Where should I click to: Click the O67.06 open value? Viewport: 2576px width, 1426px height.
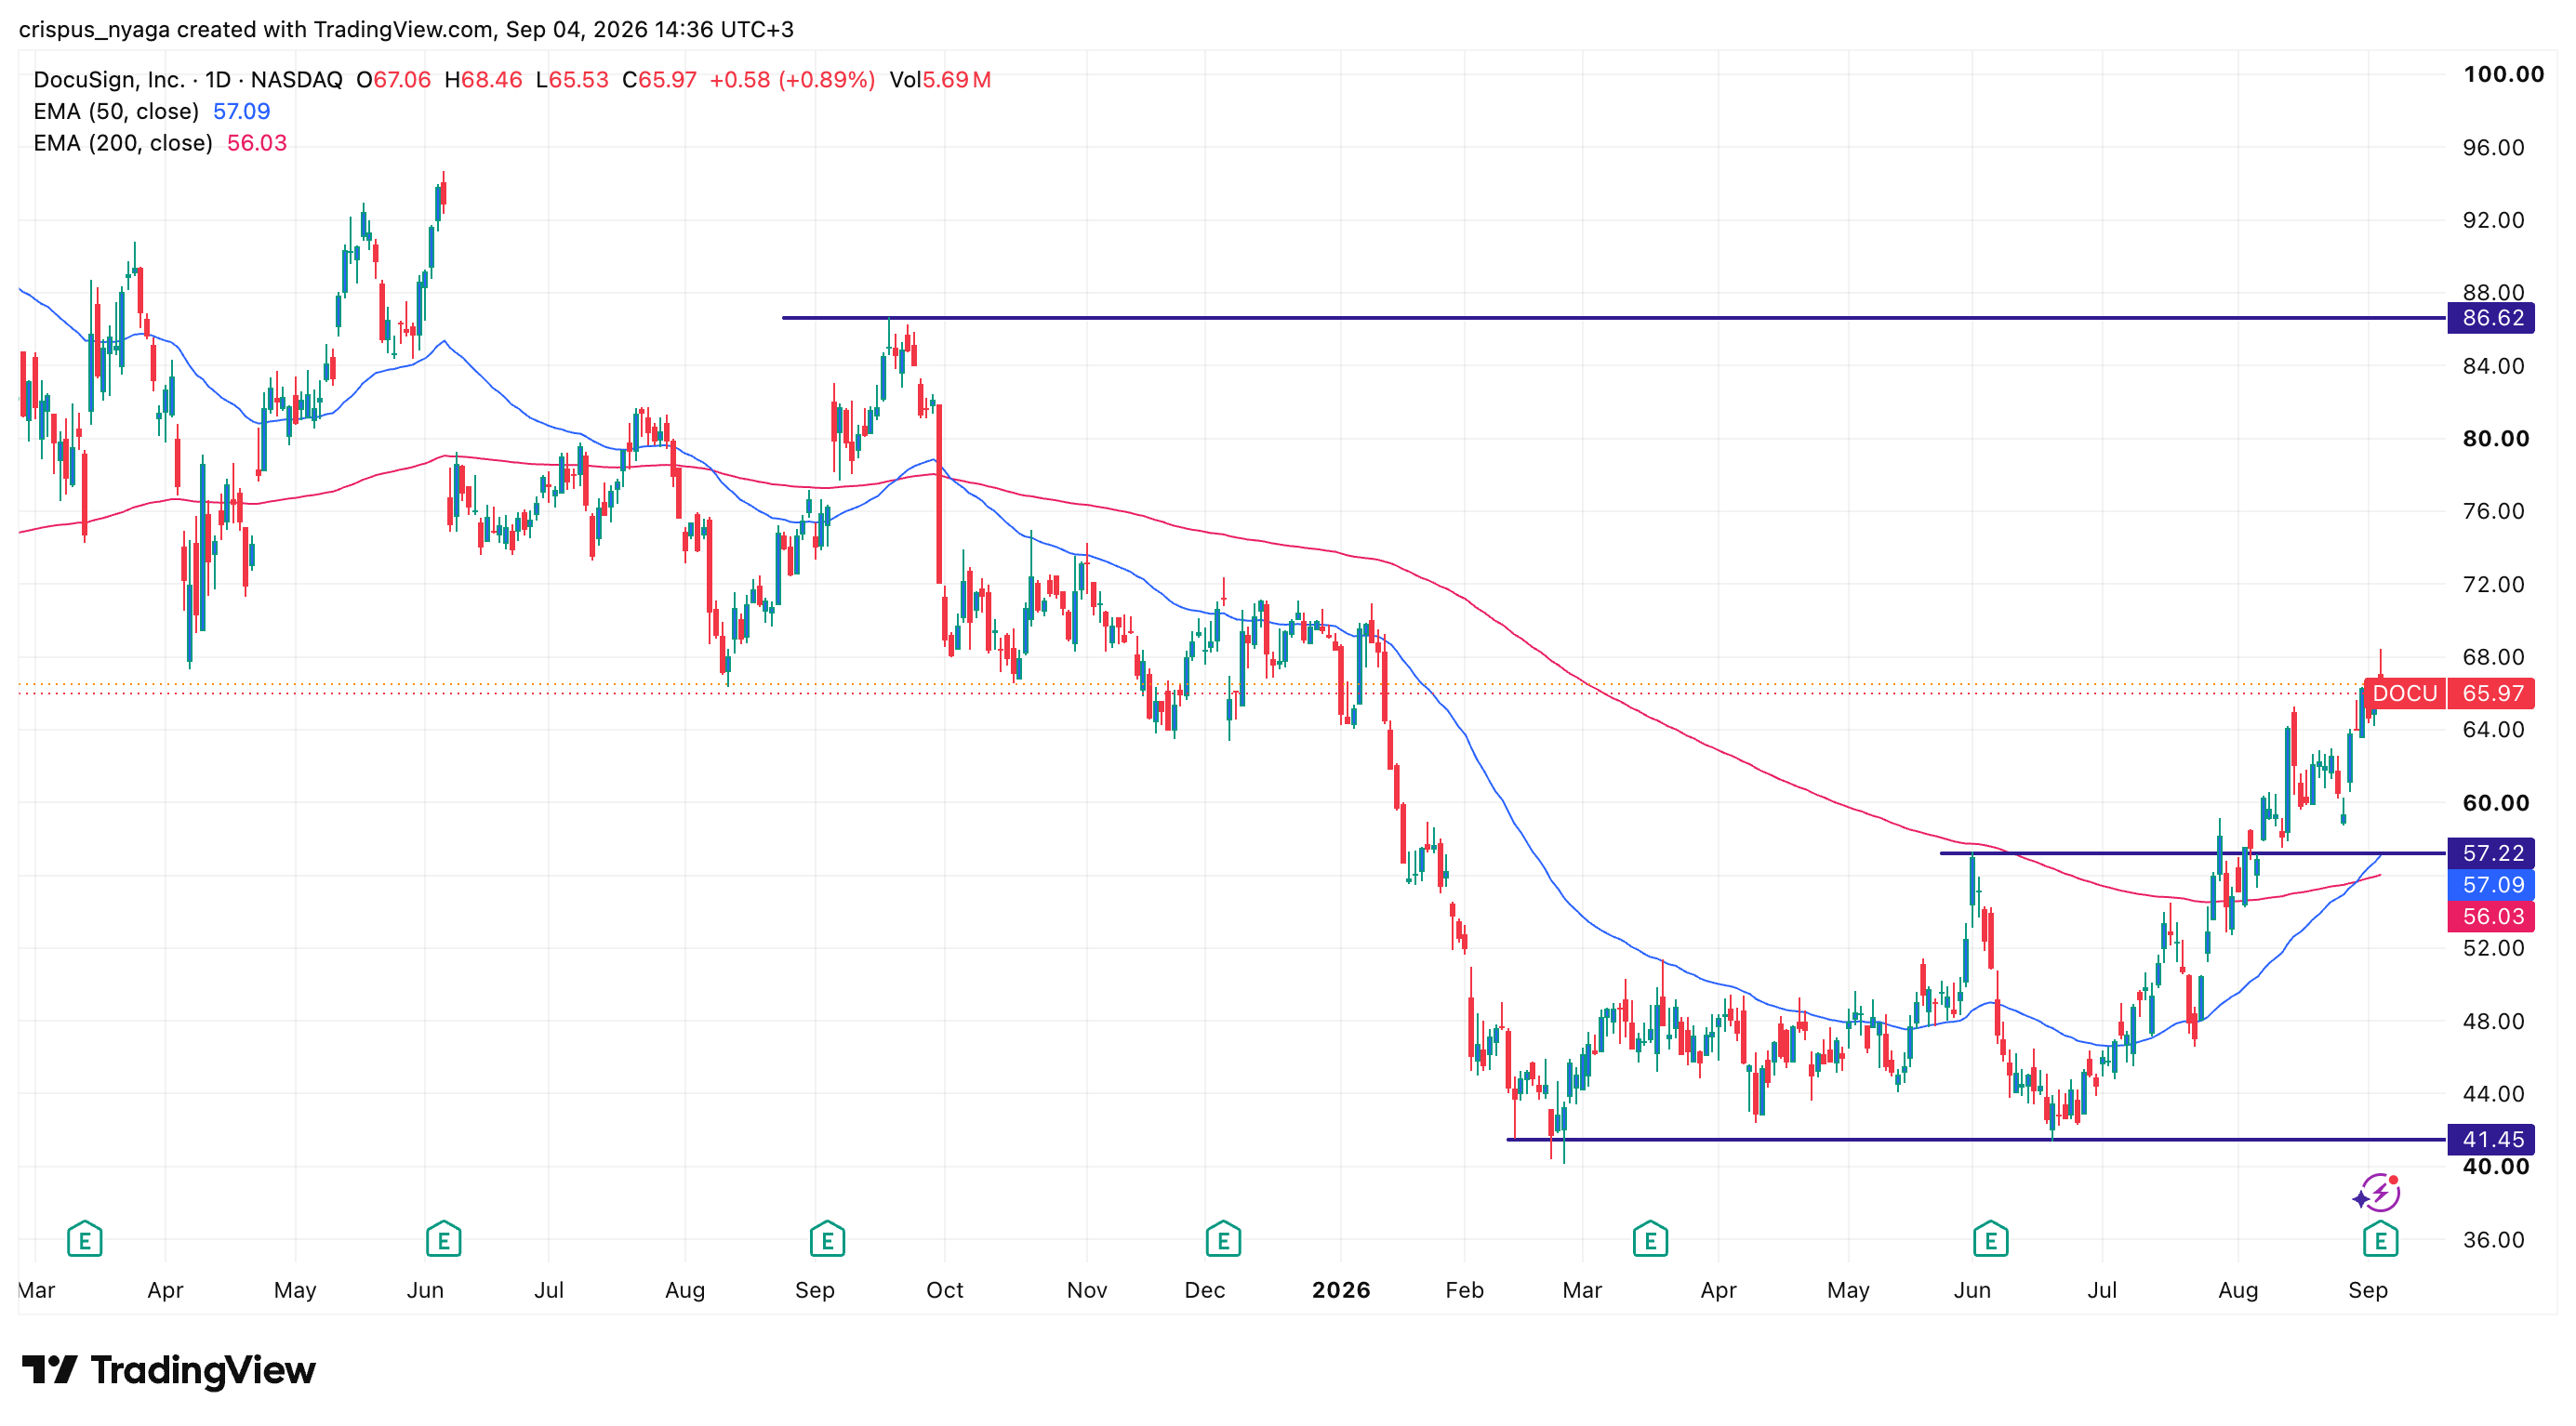tap(394, 80)
